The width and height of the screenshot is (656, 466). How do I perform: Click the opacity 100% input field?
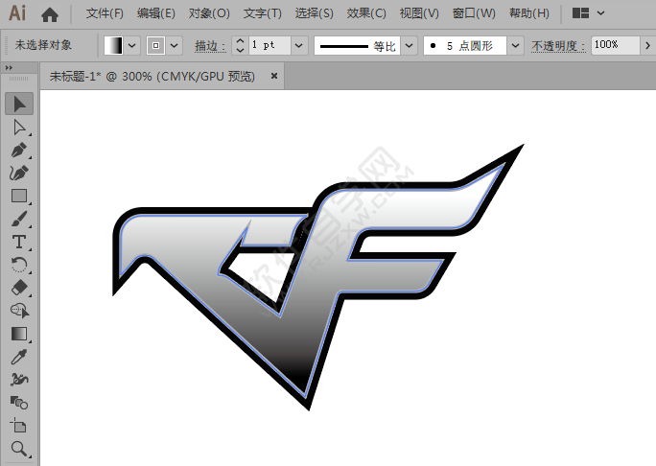tap(615, 46)
